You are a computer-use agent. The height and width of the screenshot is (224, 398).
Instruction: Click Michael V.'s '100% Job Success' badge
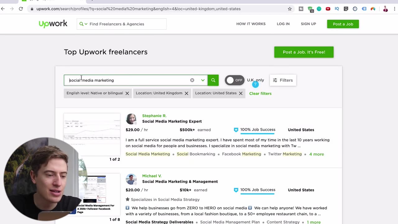(x=254, y=190)
